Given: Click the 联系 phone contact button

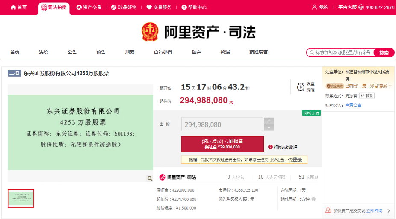Looking at the screenshot, I should 367,96.
